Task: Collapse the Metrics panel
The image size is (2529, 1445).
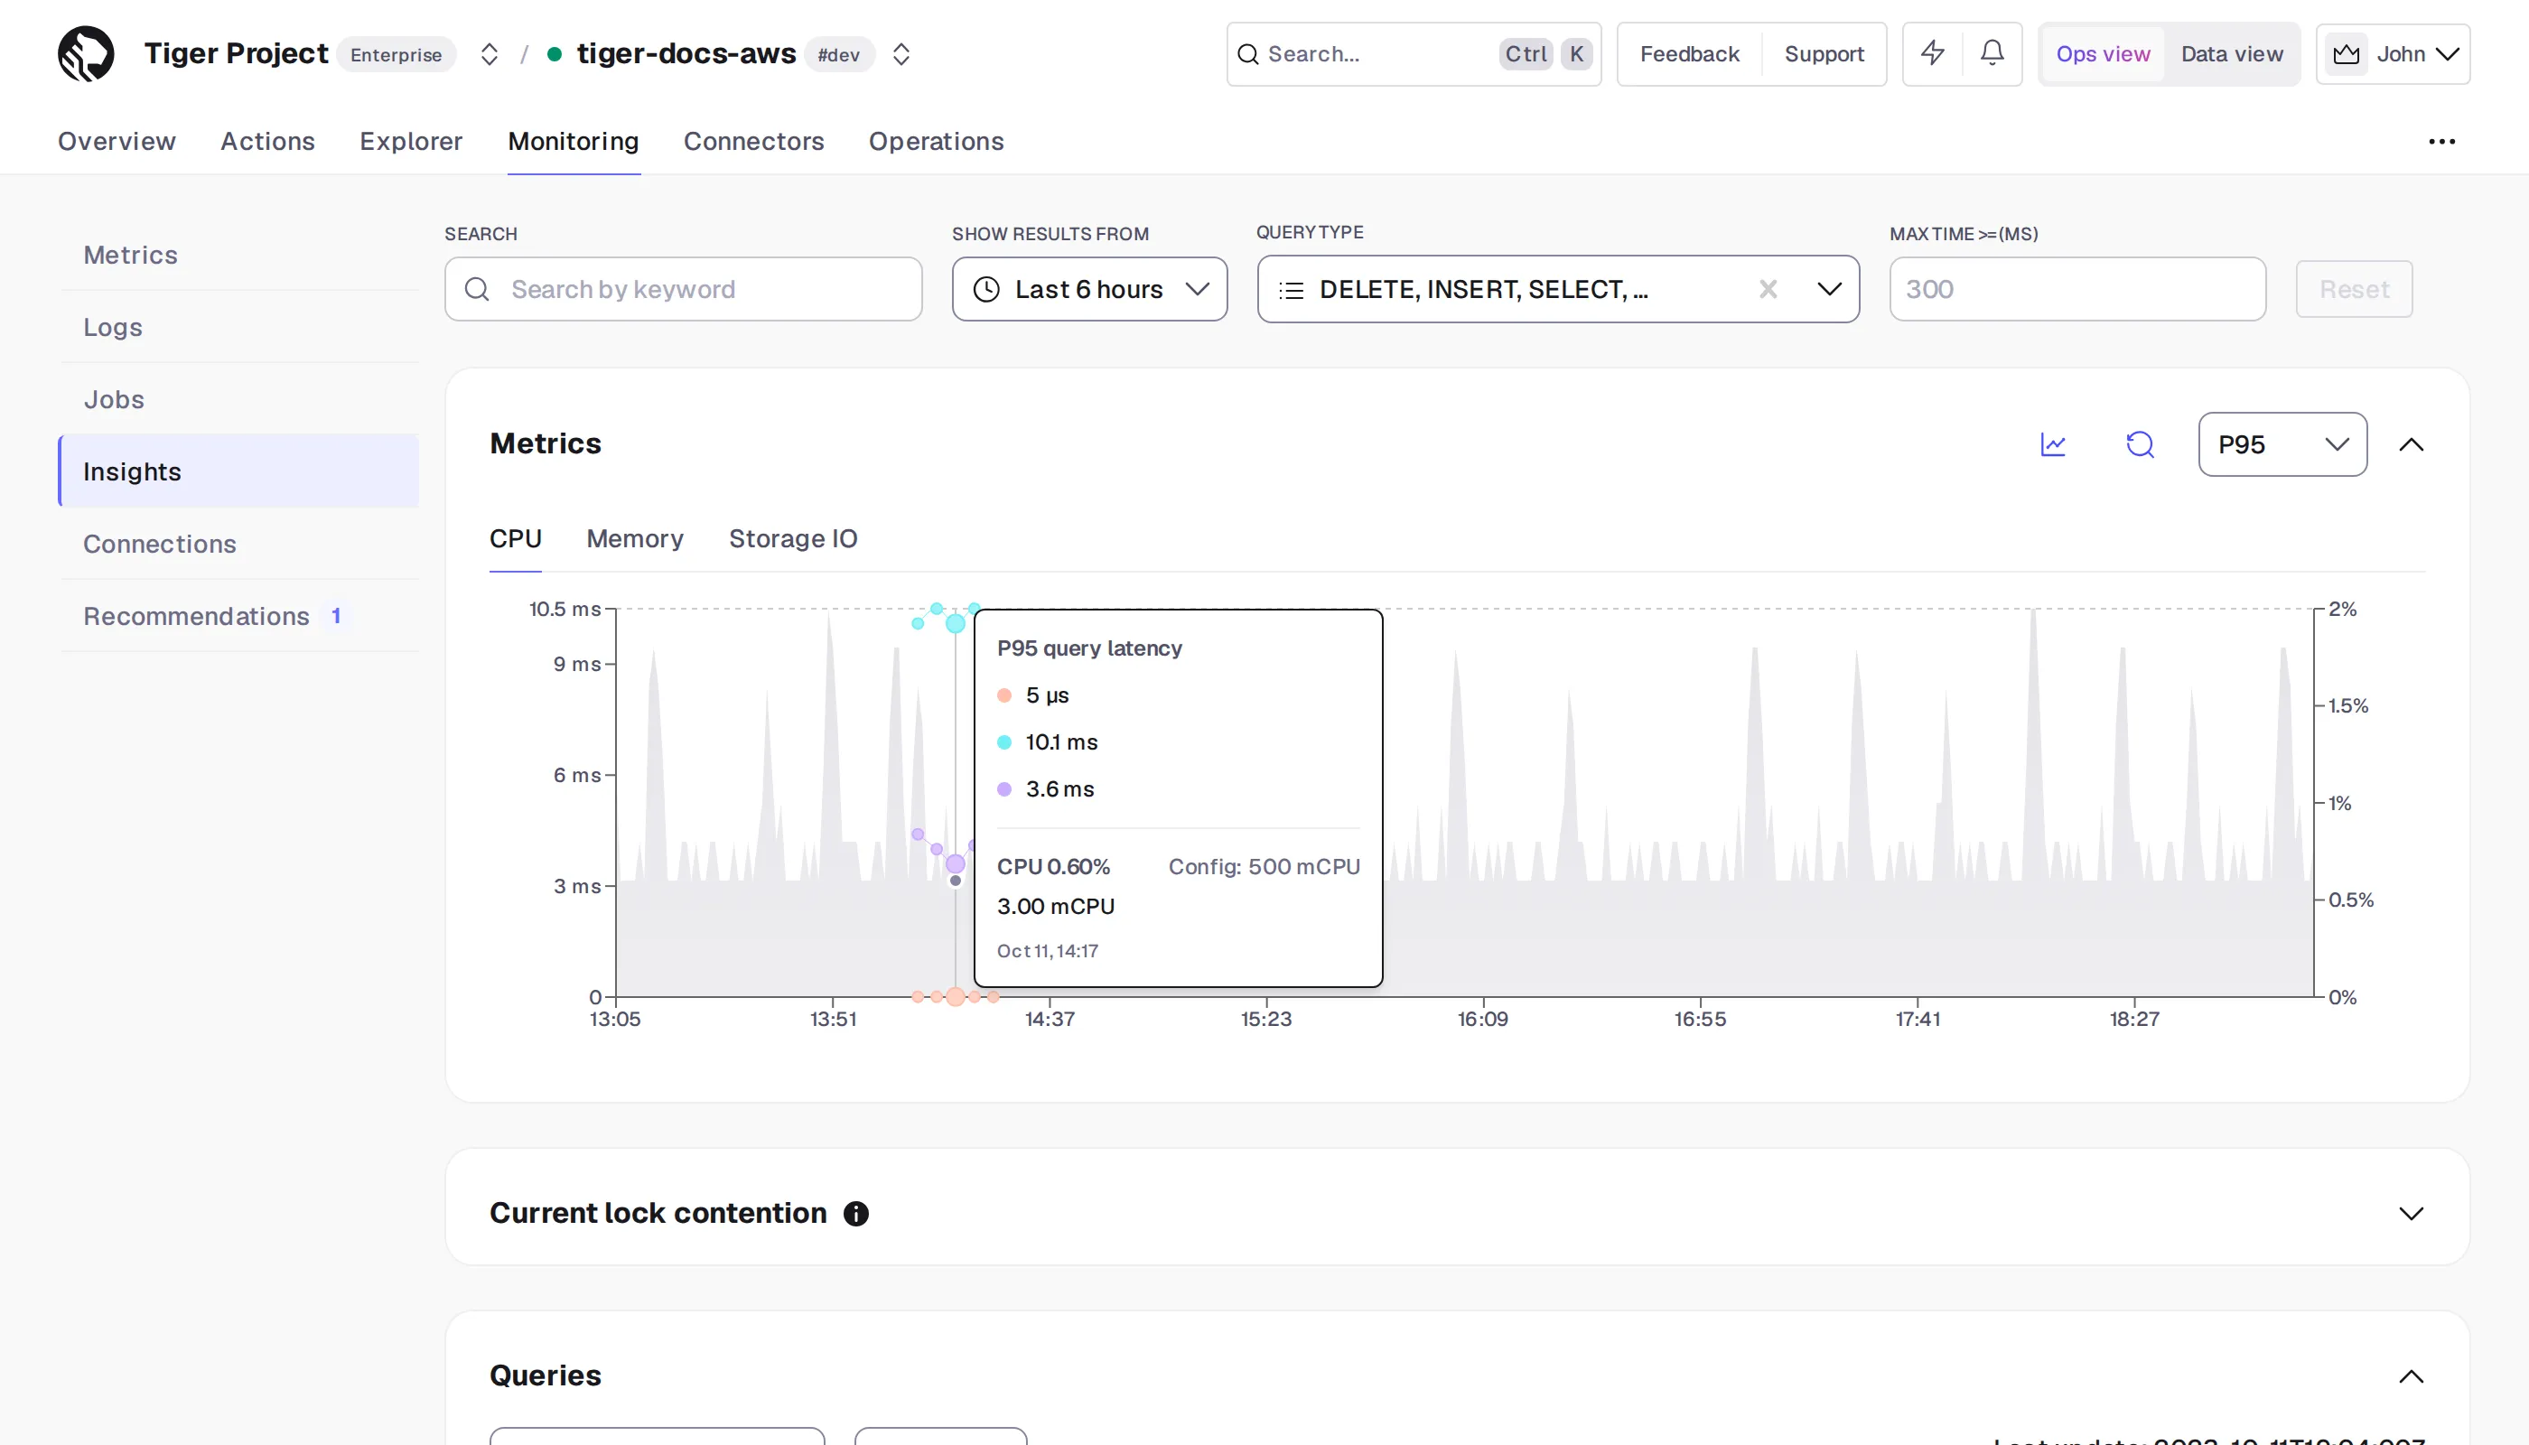Action: tap(2411, 444)
